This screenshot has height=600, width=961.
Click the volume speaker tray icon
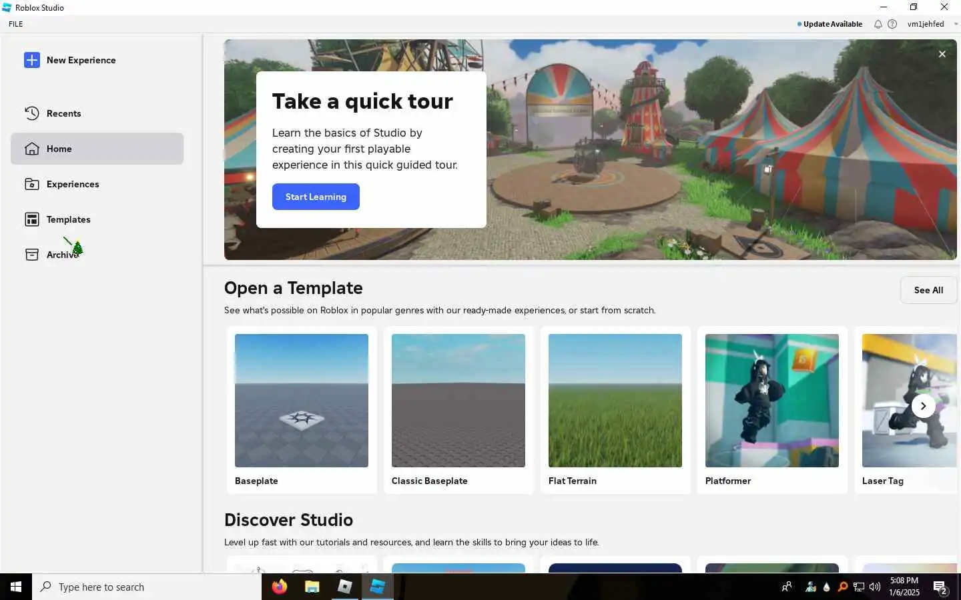pos(875,587)
